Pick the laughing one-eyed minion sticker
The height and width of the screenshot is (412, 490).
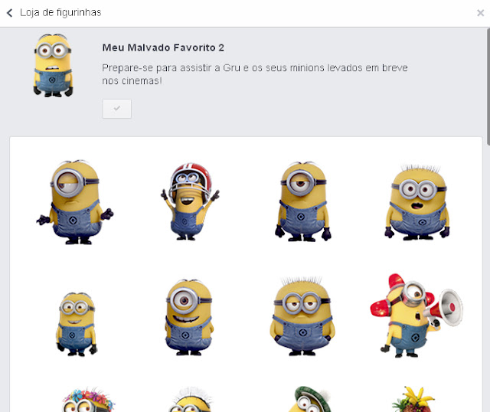pos(189,317)
